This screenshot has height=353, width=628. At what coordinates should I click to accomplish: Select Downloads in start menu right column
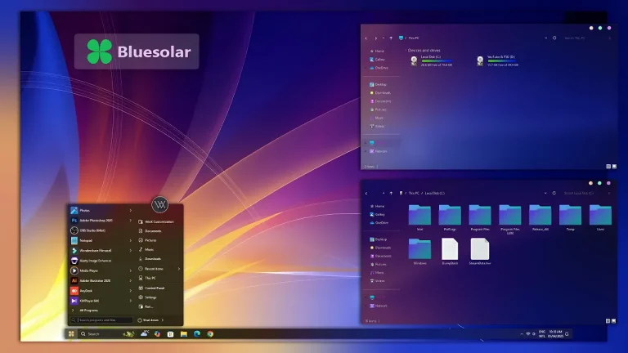(x=150, y=258)
